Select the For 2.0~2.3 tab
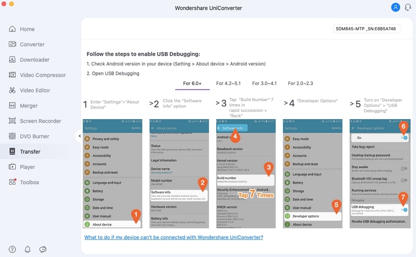416x257 pixels. tap(300, 84)
